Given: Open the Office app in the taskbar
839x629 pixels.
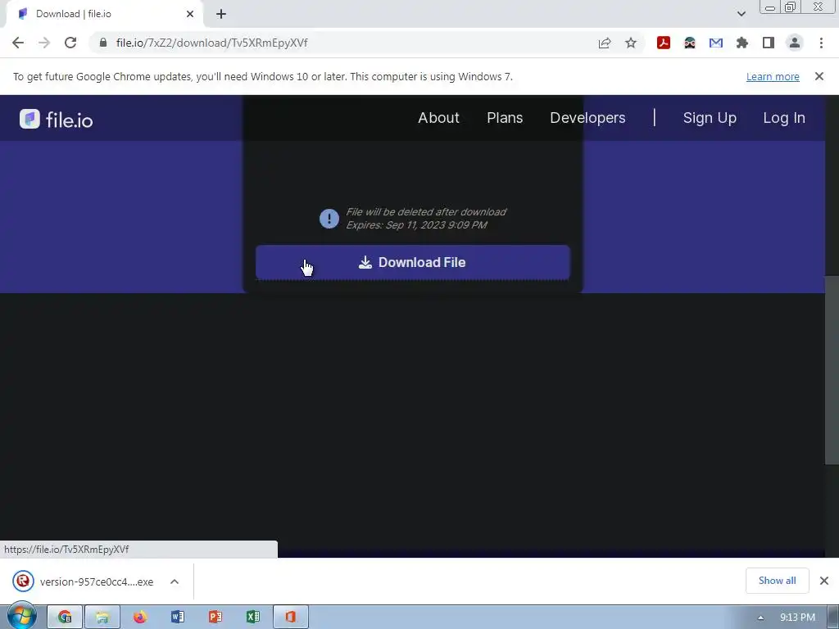Looking at the screenshot, I should coord(291,618).
